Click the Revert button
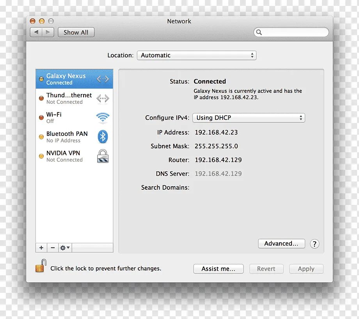Image resolution: width=359 pixels, height=319 pixels. point(266,269)
